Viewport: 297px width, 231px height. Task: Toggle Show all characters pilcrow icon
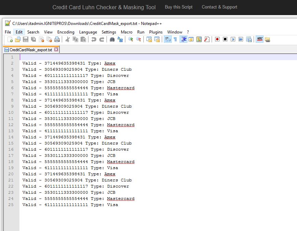(x=175, y=39)
